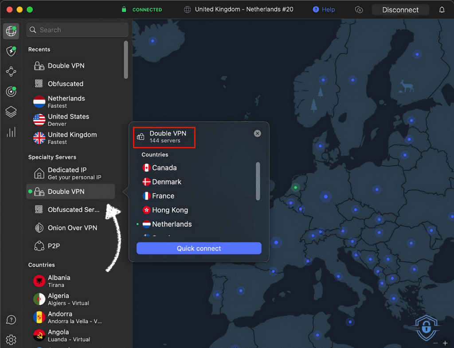Screen dimensions: 454x348
Task: Click the Andorra flag icon
Action: pyautogui.click(x=39, y=317)
